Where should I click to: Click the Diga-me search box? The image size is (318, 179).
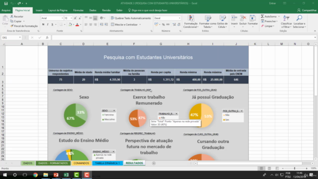[148, 10]
